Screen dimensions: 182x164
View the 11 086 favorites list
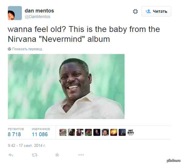tap(41, 132)
